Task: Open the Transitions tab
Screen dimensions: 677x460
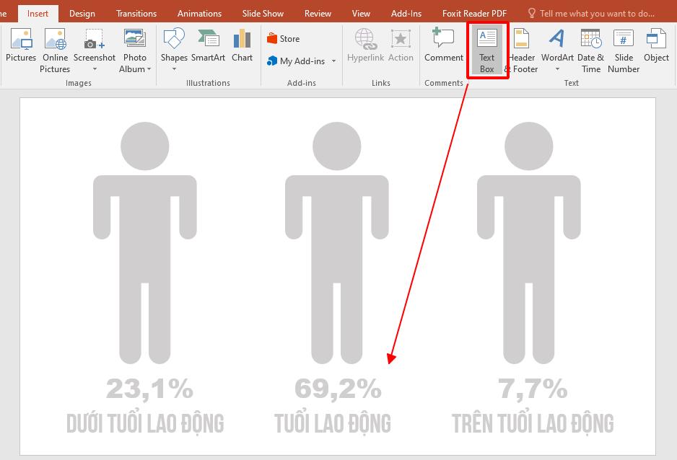Action: coord(136,14)
